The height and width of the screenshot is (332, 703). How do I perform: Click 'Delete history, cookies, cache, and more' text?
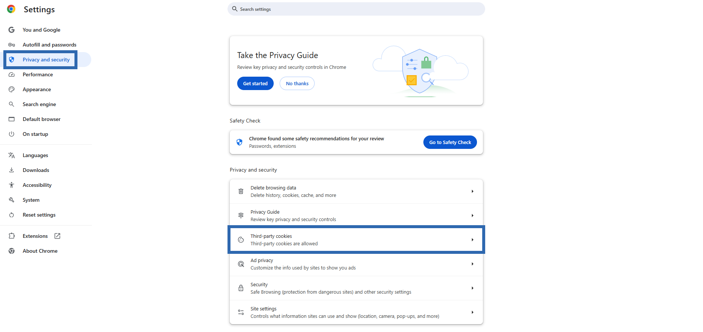click(x=293, y=195)
